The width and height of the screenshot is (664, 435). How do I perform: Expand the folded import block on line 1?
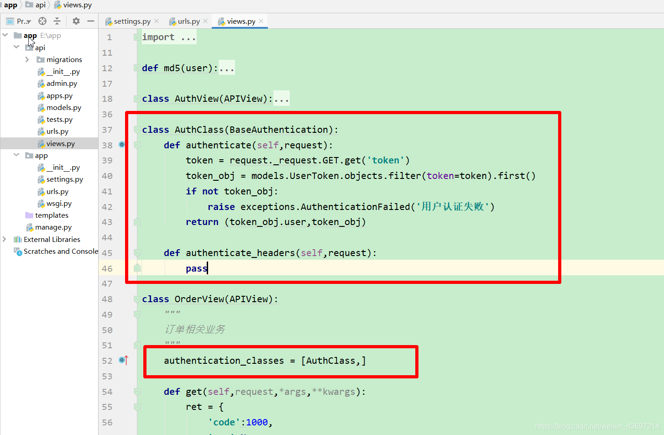pyautogui.click(x=137, y=37)
